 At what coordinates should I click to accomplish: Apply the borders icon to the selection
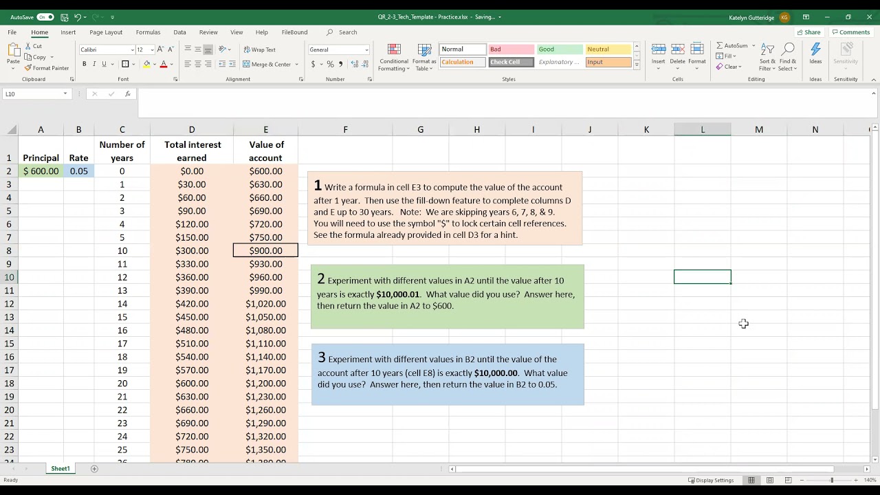125,64
